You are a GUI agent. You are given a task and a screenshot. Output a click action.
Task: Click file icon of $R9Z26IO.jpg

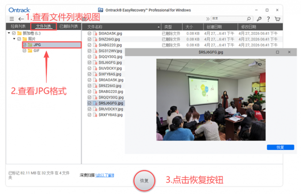pos(95,85)
